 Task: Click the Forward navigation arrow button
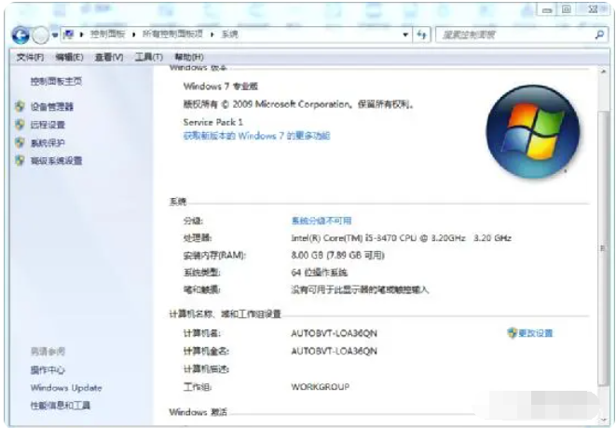coord(40,34)
